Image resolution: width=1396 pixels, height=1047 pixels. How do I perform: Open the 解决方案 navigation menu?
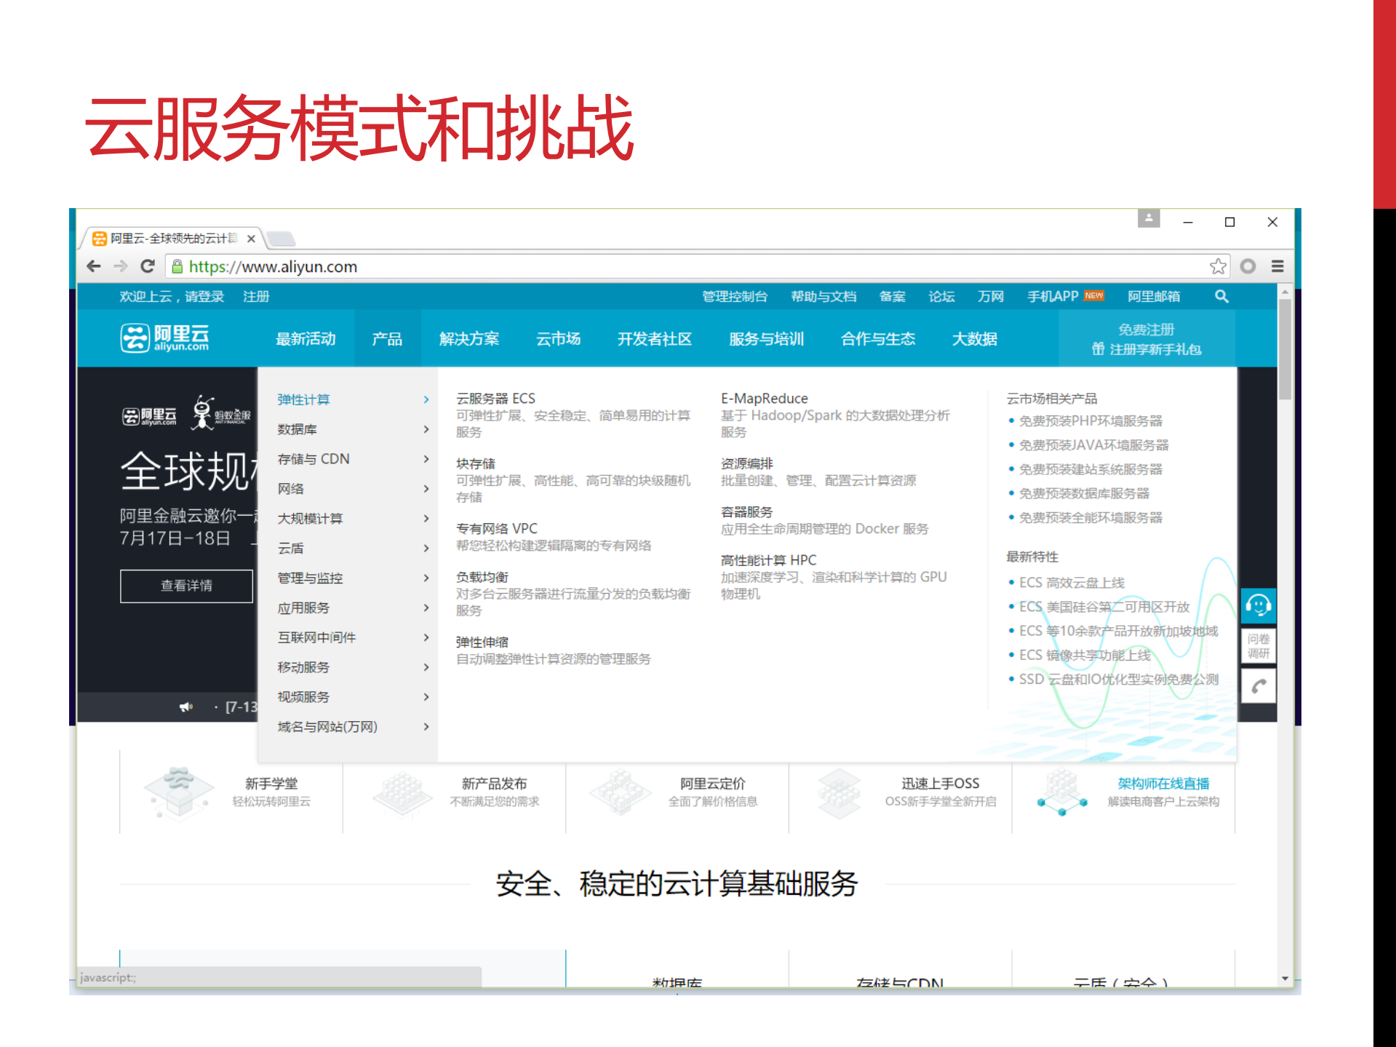469,338
